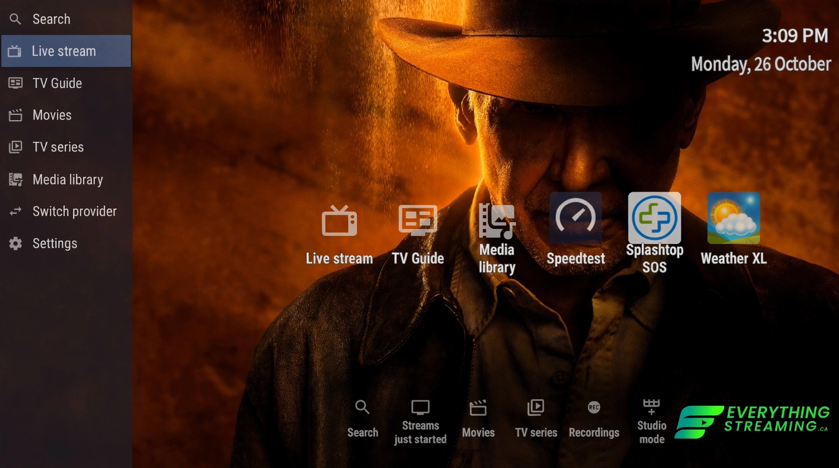Click the 3:09 PM clock
This screenshot has height=468, width=839.
tap(795, 36)
